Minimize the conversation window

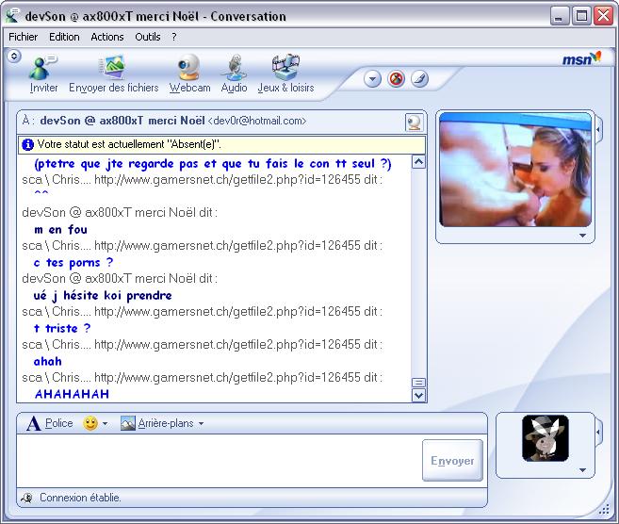pos(559,16)
